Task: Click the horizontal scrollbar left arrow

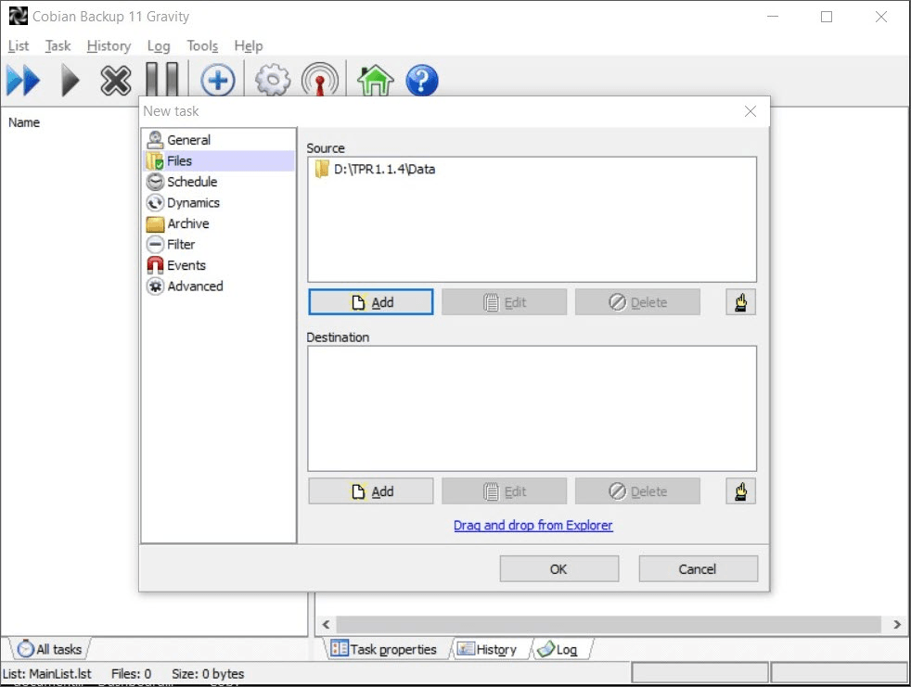Action: pos(326,624)
